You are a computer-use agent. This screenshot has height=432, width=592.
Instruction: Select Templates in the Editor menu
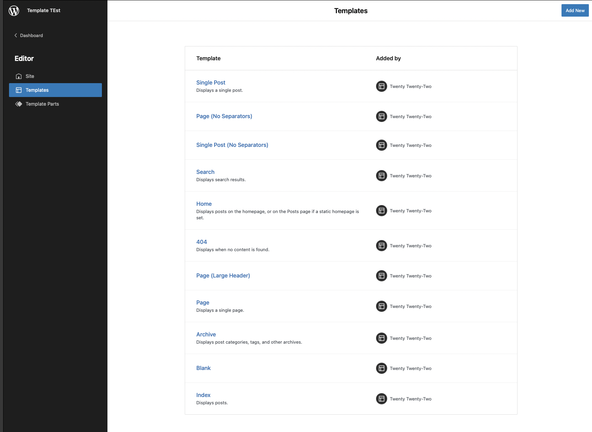coord(37,90)
